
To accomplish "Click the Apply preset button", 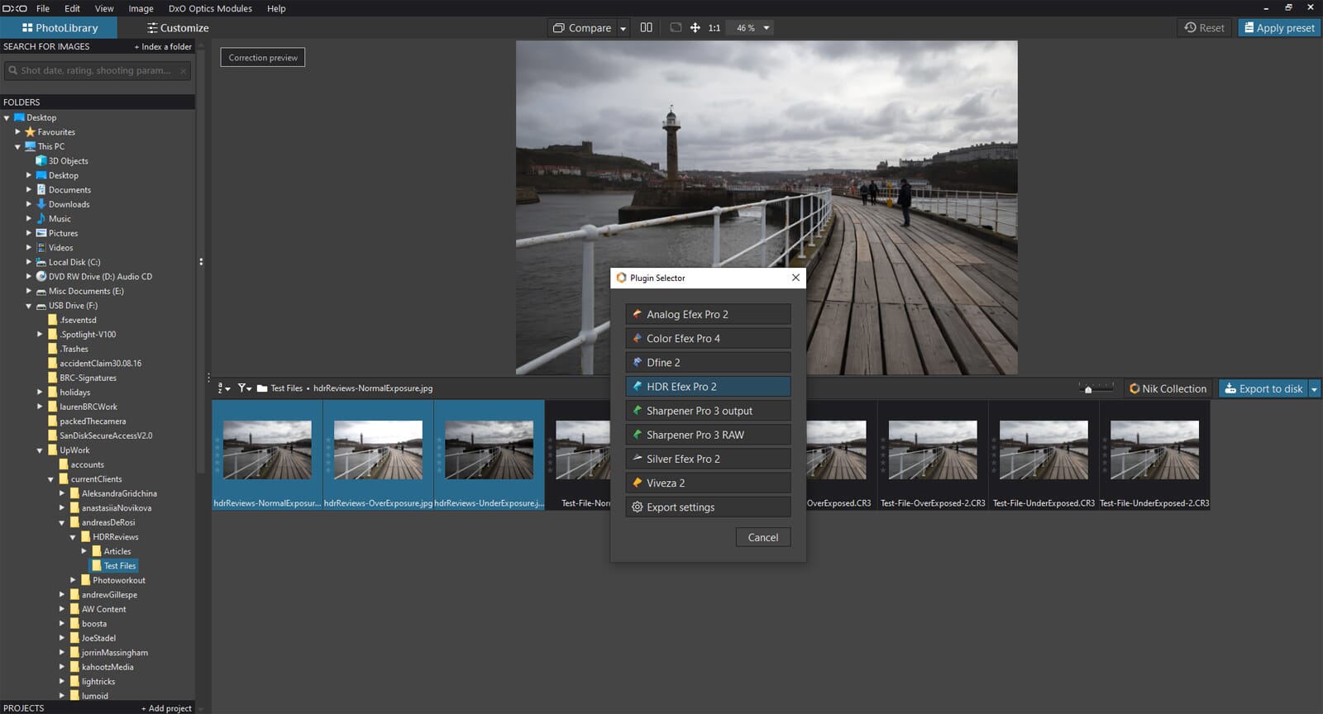I will click(1279, 27).
